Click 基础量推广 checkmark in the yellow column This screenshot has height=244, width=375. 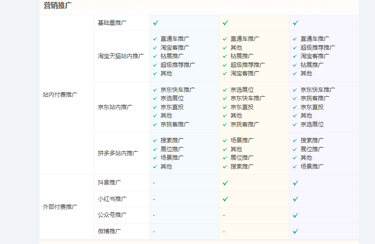(x=225, y=23)
